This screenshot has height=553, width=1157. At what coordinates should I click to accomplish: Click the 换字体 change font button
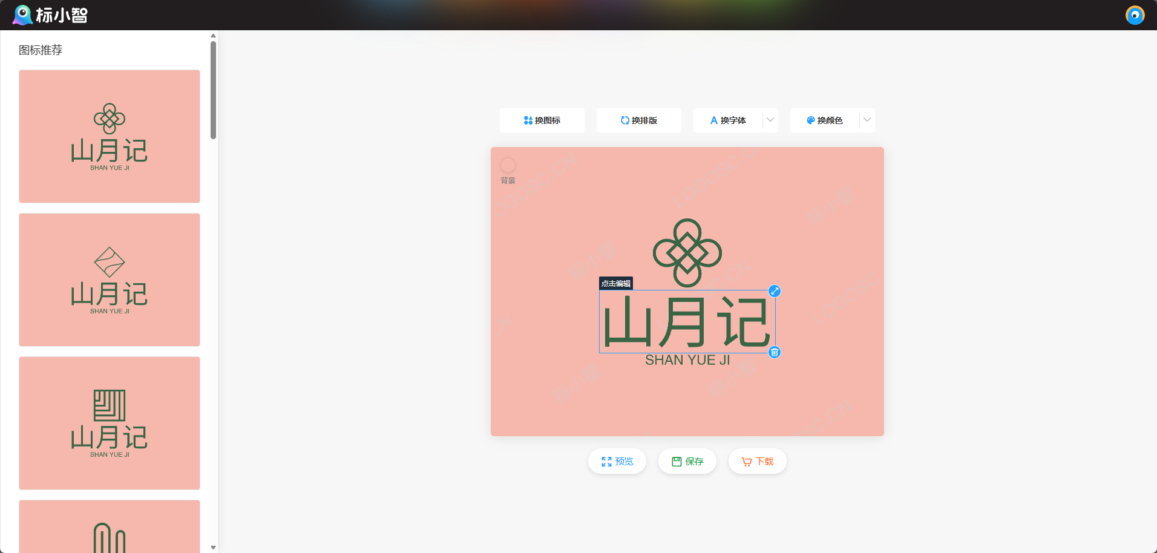(x=728, y=120)
